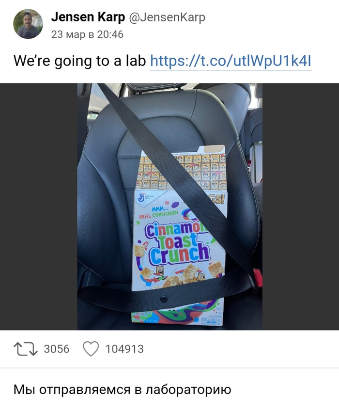The height and width of the screenshot is (414, 339).
Task: Open the cereal box photo
Action: [x=169, y=207]
